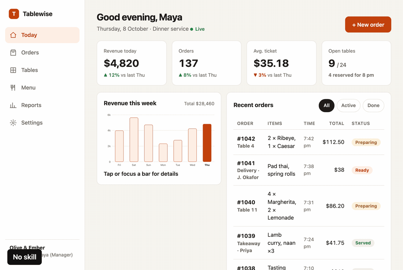Click the Preparing status of order #1042
Viewport: 403px width, 270px height.
tap(366, 142)
